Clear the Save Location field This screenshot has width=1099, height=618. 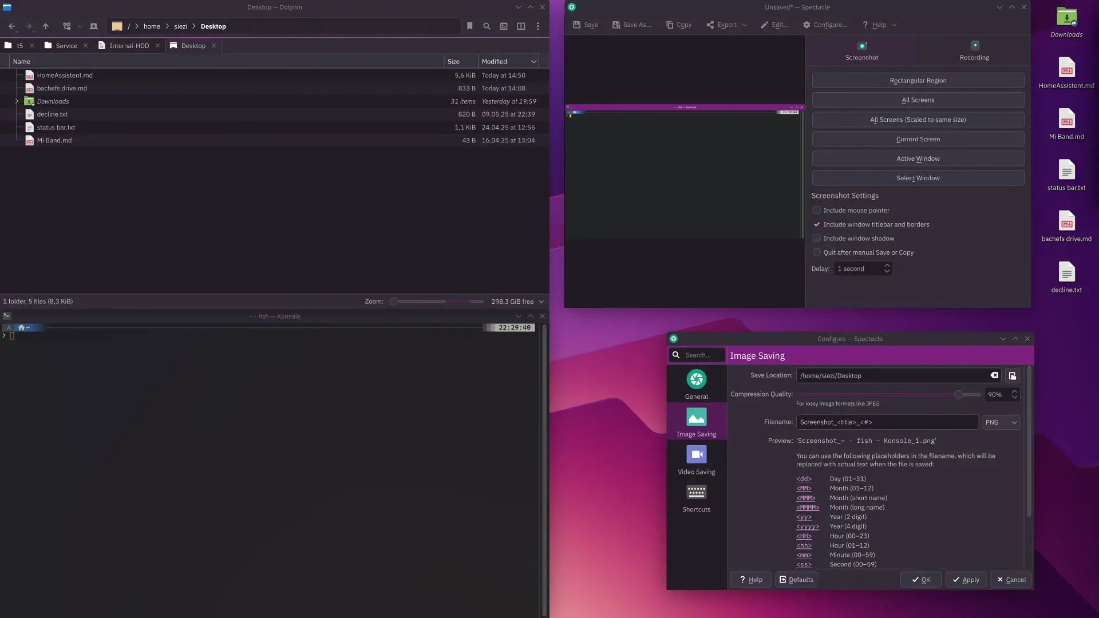995,375
